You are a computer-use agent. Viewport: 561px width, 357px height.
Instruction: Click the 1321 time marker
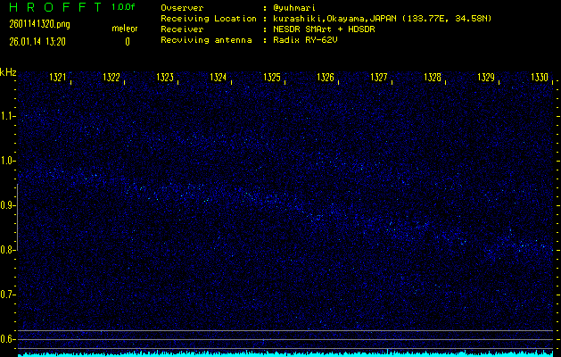coord(58,78)
